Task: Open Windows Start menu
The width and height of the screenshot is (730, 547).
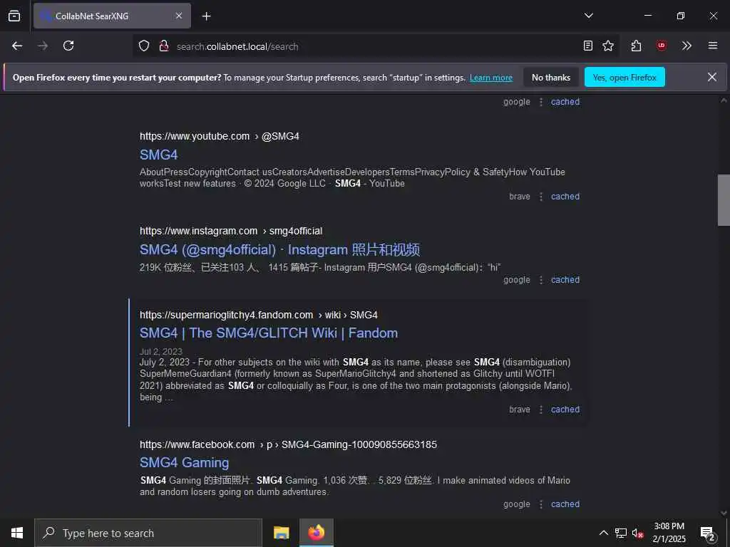Action: pyautogui.click(x=17, y=533)
